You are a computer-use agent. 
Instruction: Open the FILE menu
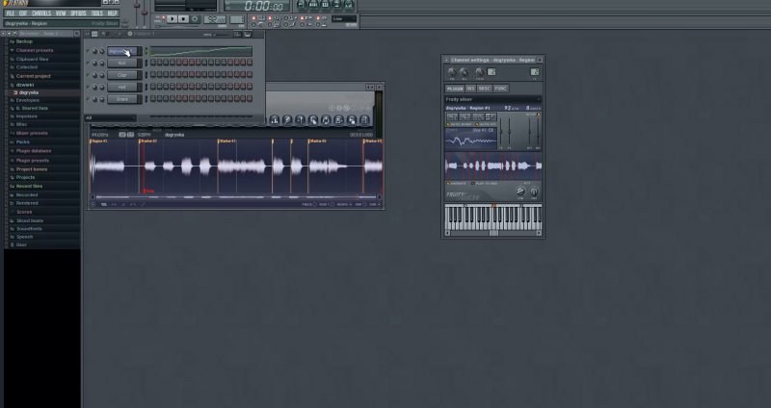pos(10,13)
